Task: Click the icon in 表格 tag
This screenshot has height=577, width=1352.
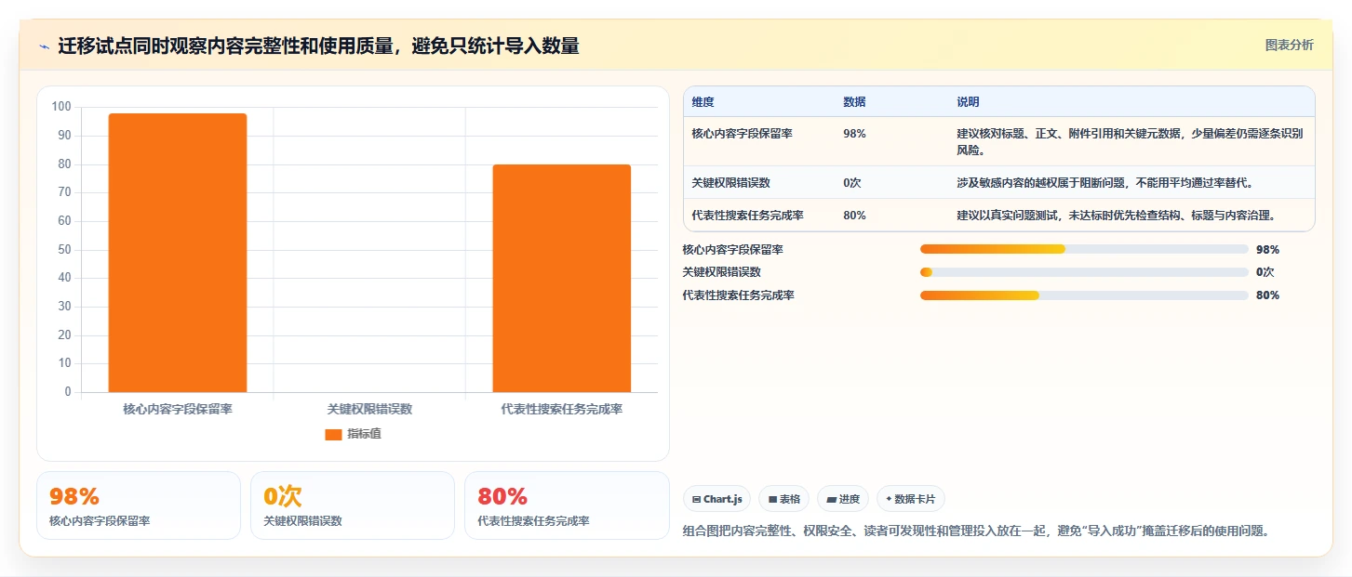Action: (x=772, y=500)
